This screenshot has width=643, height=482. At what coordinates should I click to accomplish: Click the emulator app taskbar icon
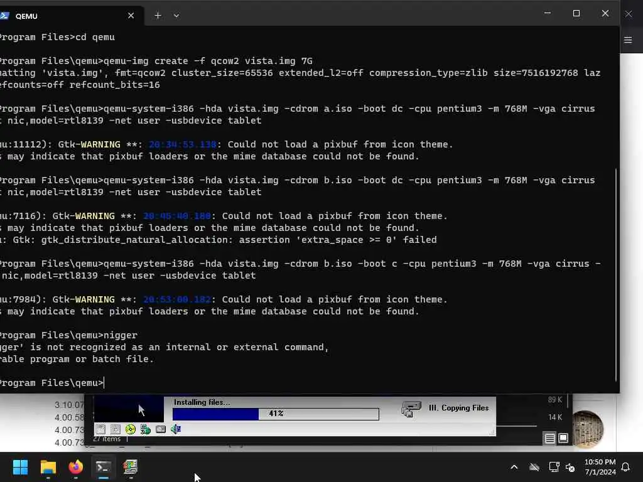click(131, 467)
